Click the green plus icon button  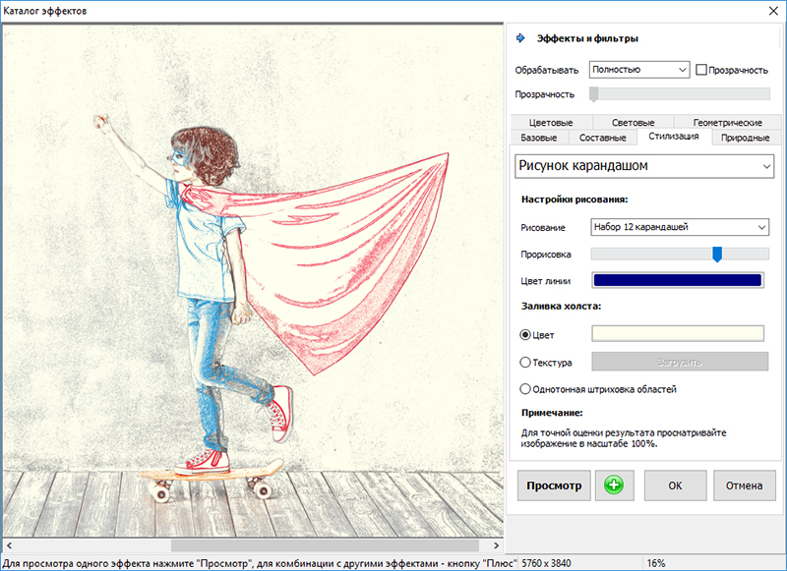615,485
